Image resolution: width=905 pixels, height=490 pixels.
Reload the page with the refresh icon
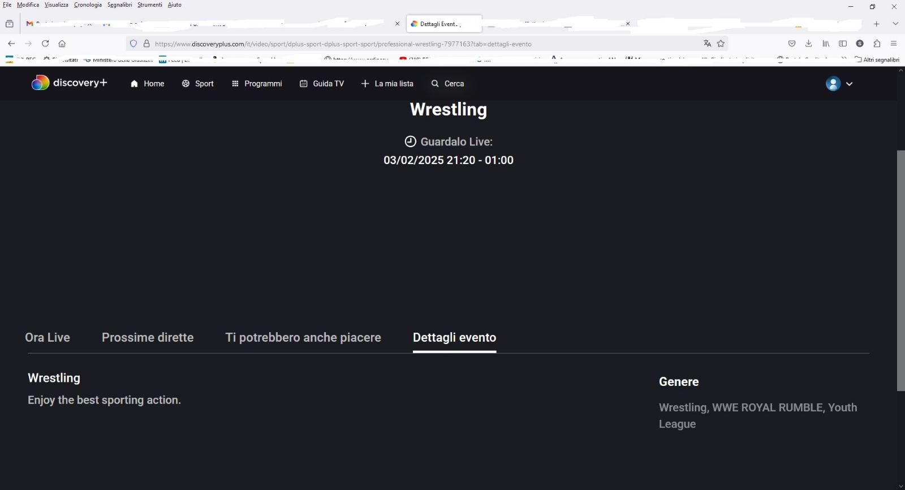tap(45, 44)
